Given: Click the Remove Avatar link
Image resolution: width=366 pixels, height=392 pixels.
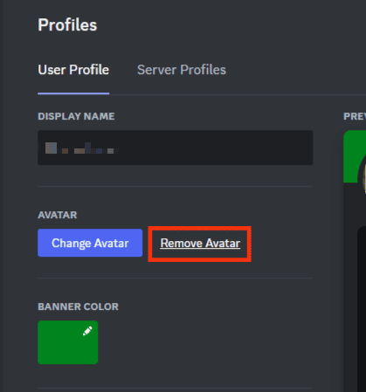Looking at the screenshot, I should pos(200,244).
